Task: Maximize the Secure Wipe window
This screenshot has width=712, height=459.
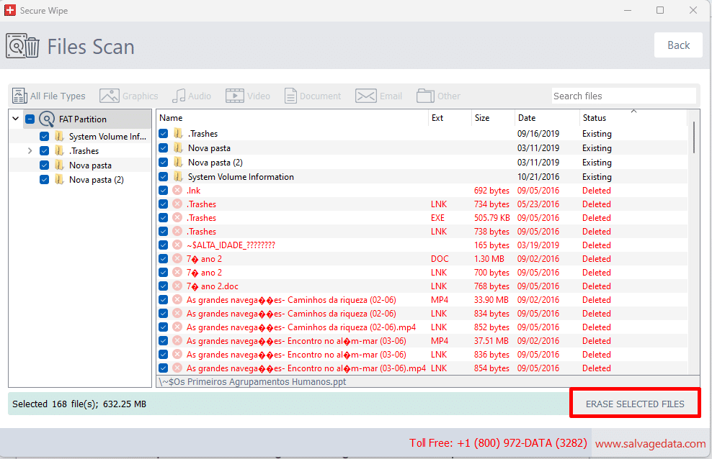Action: tap(660, 10)
